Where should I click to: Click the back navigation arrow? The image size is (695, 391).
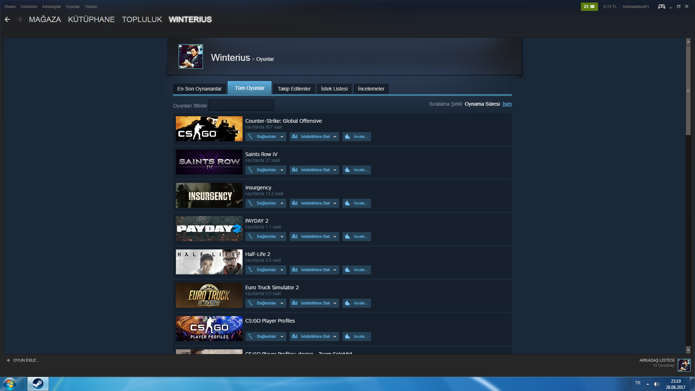click(7, 20)
